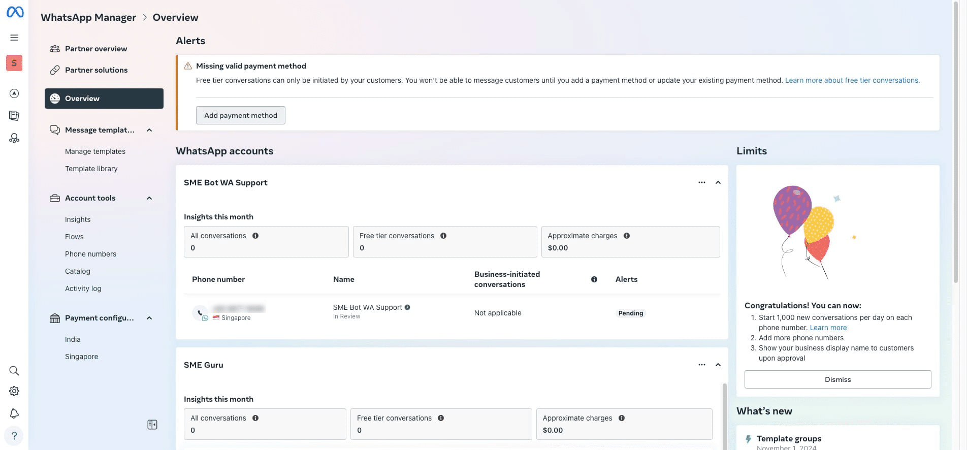Open Insights under Account tools
Image resolution: width=967 pixels, height=450 pixels.
tap(78, 219)
